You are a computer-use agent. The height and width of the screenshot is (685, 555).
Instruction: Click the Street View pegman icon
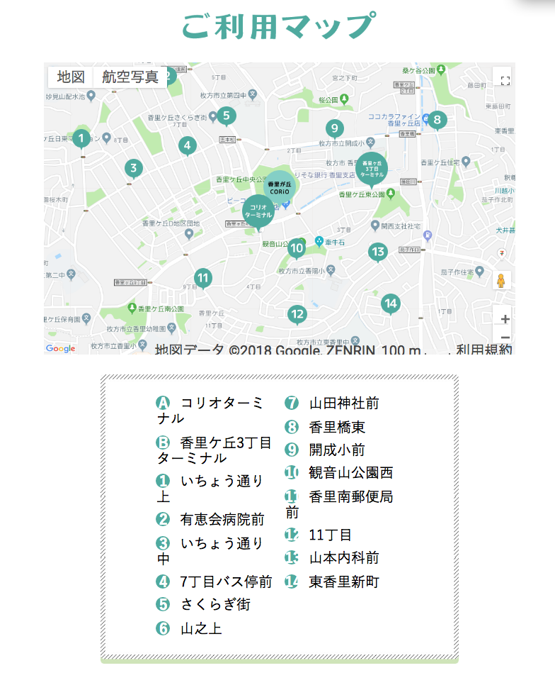pyautogui.click(x=502, y=281)
